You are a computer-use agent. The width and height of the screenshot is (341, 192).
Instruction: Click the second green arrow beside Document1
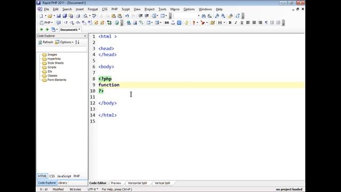coord(47,29)
